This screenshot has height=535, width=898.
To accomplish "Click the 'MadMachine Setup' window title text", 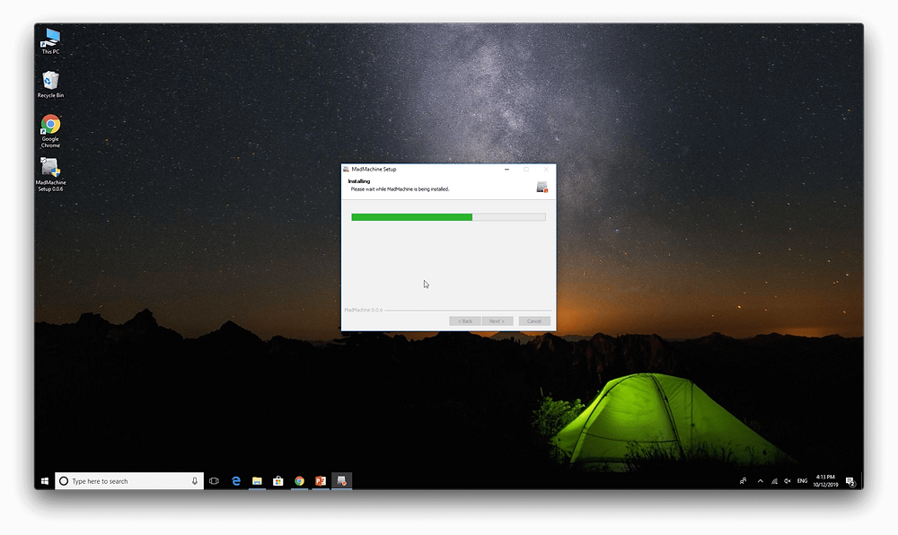I will (374, 170).
